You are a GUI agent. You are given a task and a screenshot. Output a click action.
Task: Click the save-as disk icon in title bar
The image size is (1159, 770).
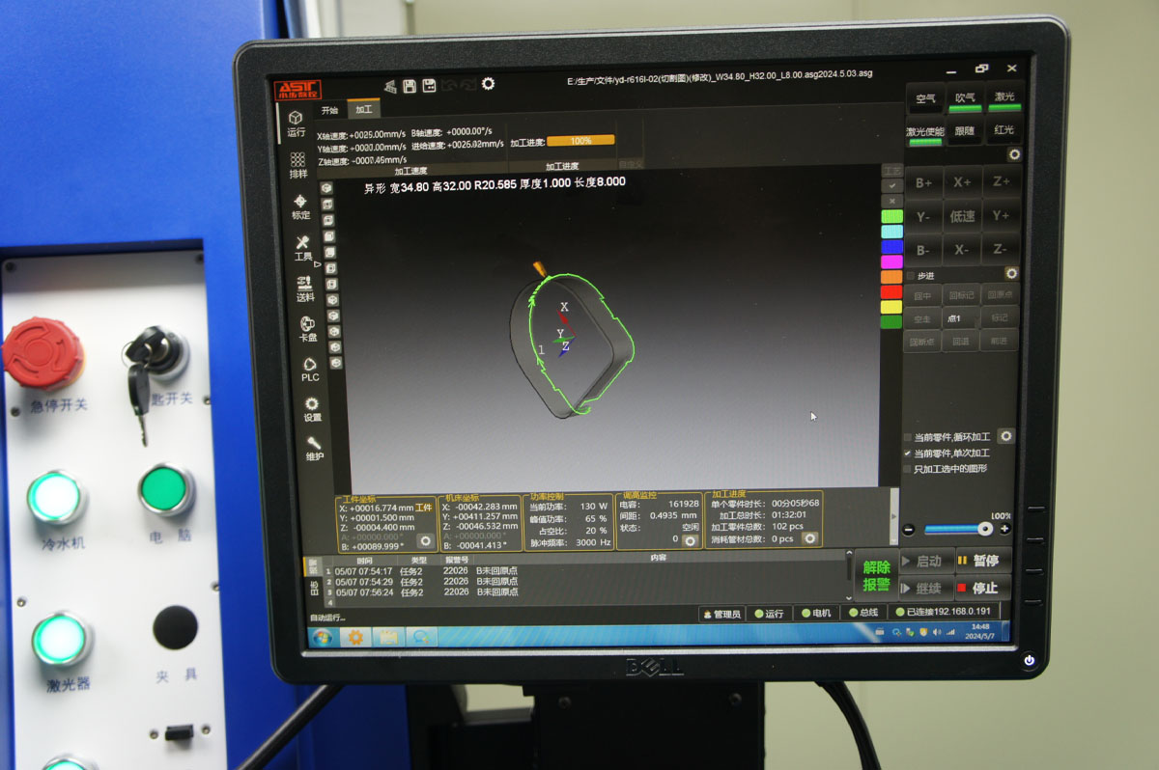(x=429, y=86)
